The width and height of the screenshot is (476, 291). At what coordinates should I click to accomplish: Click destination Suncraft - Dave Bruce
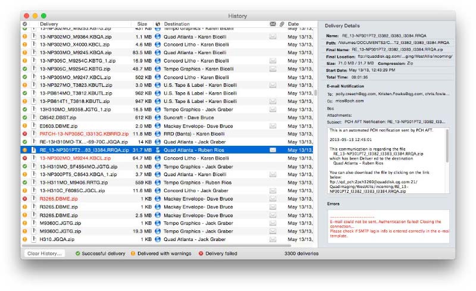pyautogui.click(x=189, y=118)
